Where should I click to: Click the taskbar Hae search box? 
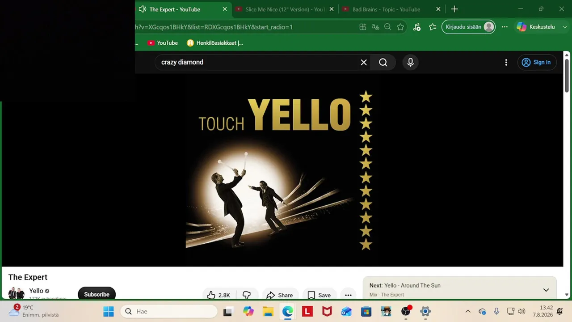click(169, 311)
